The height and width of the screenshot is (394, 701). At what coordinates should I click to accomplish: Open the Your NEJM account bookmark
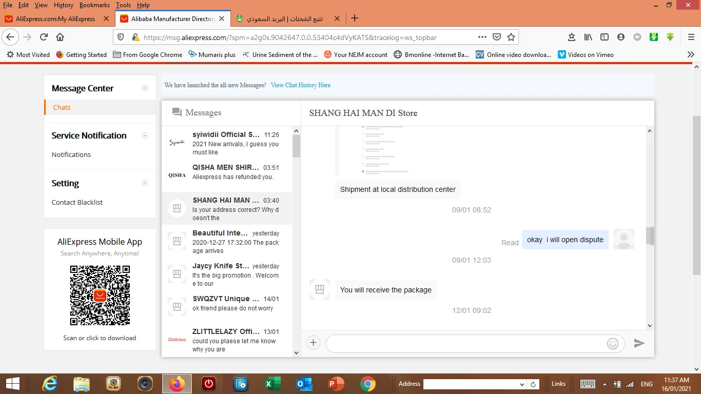tap(356, 54)
